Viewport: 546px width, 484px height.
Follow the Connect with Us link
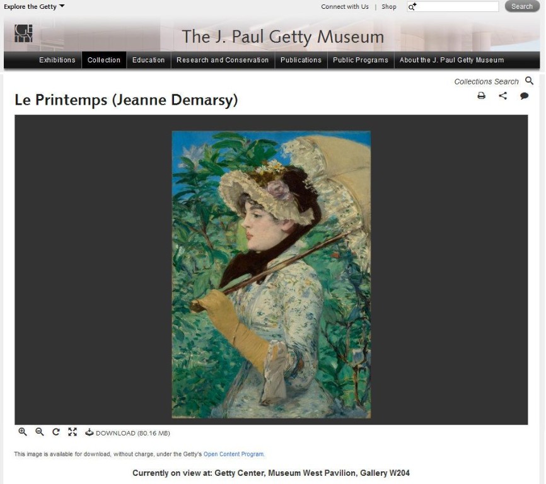(x=345, y=6)
